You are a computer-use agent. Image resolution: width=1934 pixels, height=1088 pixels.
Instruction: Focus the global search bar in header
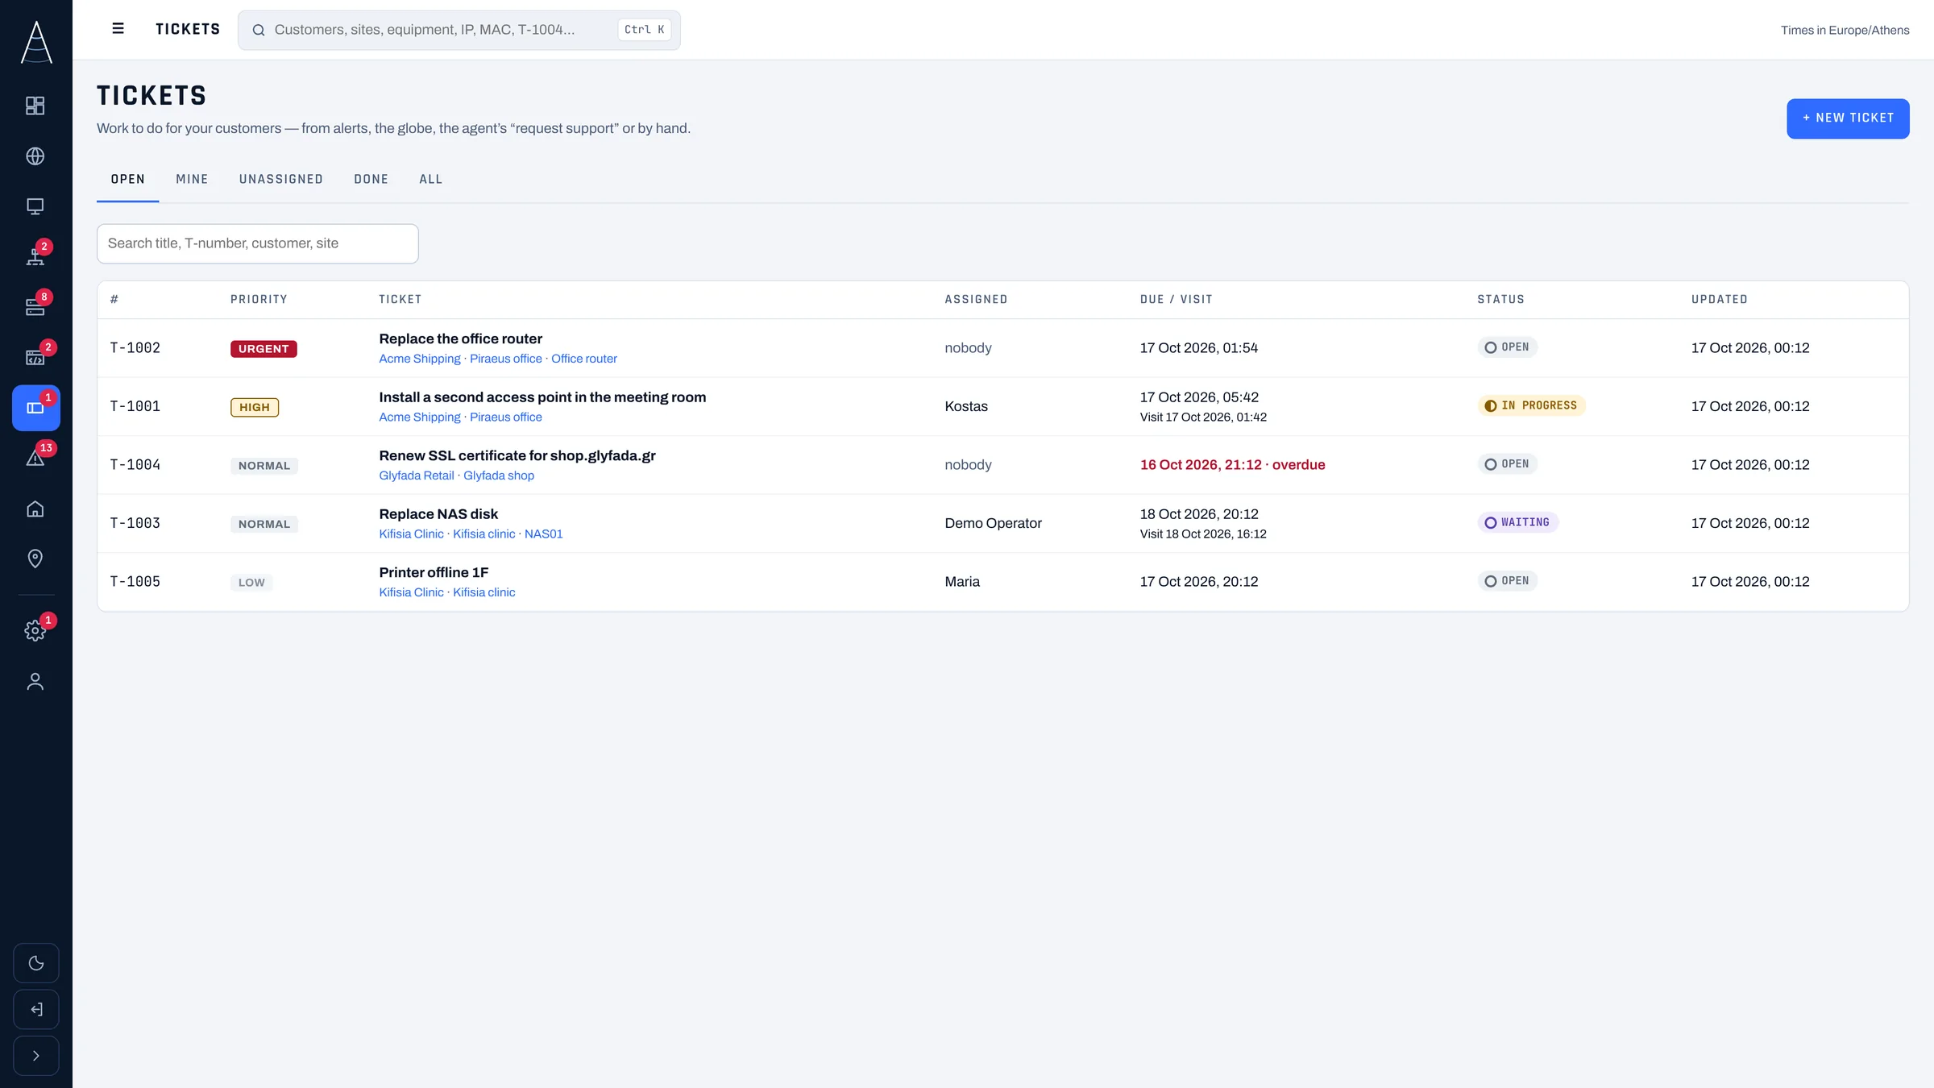coord(459,30)
